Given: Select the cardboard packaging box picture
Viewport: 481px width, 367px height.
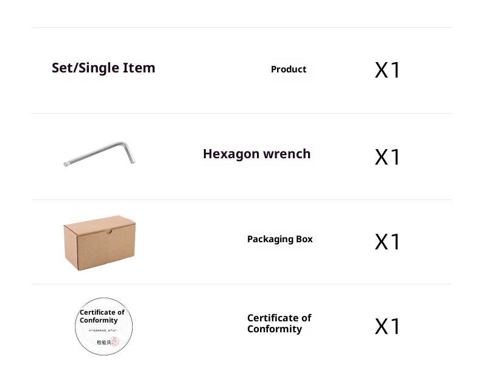Looking at the screenshot, I should [99, 242].
